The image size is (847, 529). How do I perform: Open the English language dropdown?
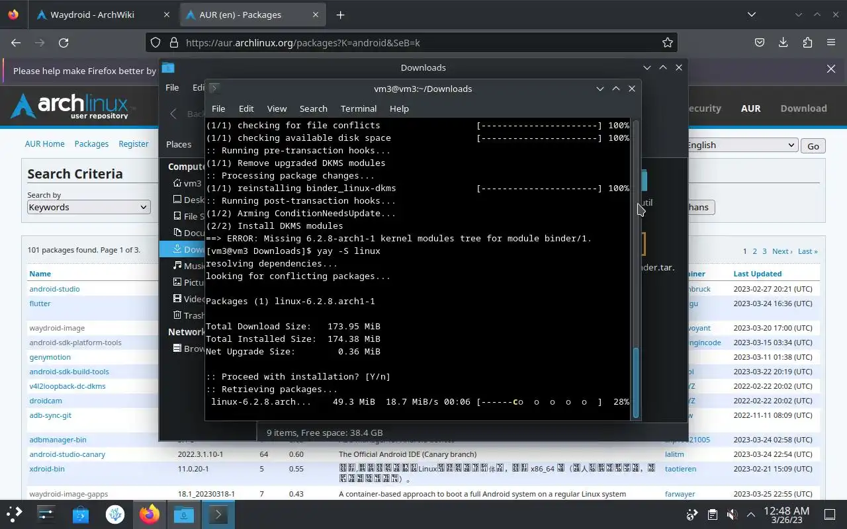click(741, 145)
